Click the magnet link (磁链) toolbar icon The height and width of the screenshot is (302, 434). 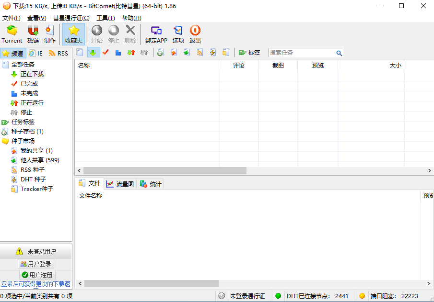click(33, 34)
